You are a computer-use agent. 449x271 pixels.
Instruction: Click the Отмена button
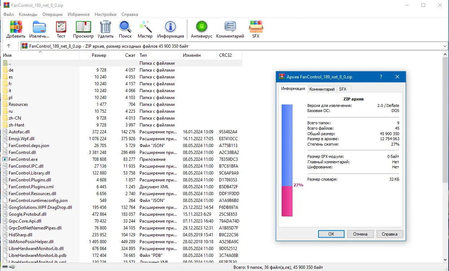360,234
